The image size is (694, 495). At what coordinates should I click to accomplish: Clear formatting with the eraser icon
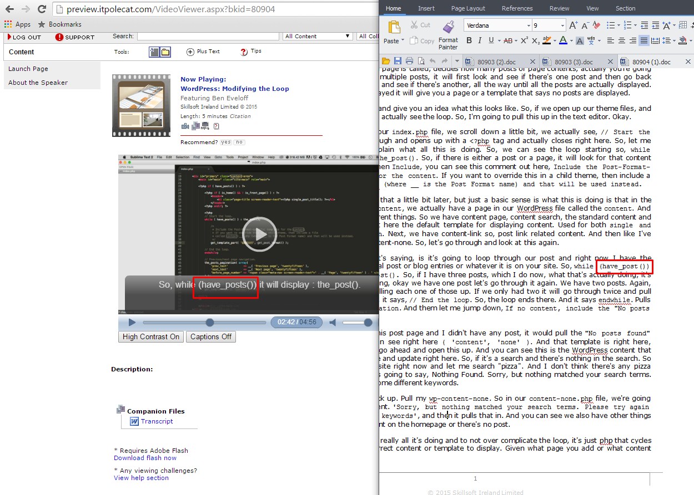click(x=596, y=25)
